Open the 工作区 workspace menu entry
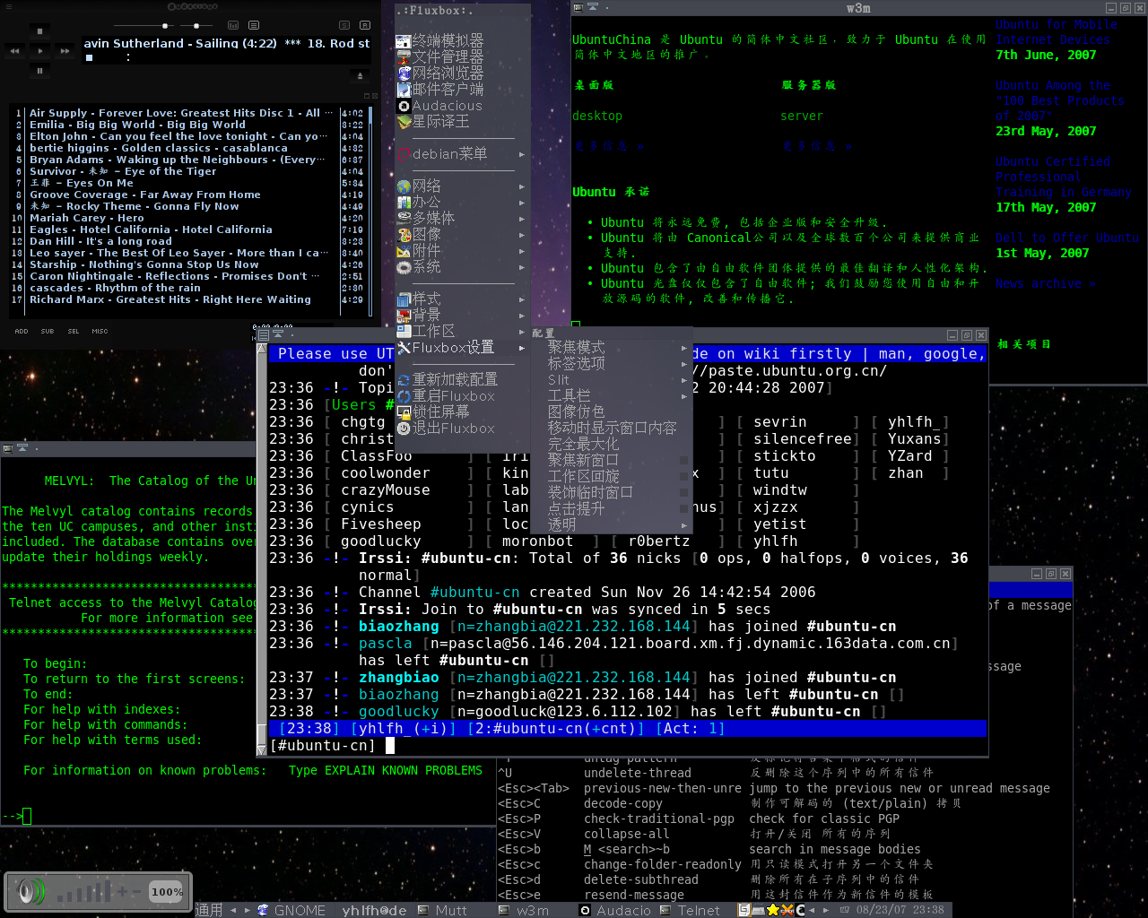The height and width of the screenshot is (918, 1148). [462, 331]
